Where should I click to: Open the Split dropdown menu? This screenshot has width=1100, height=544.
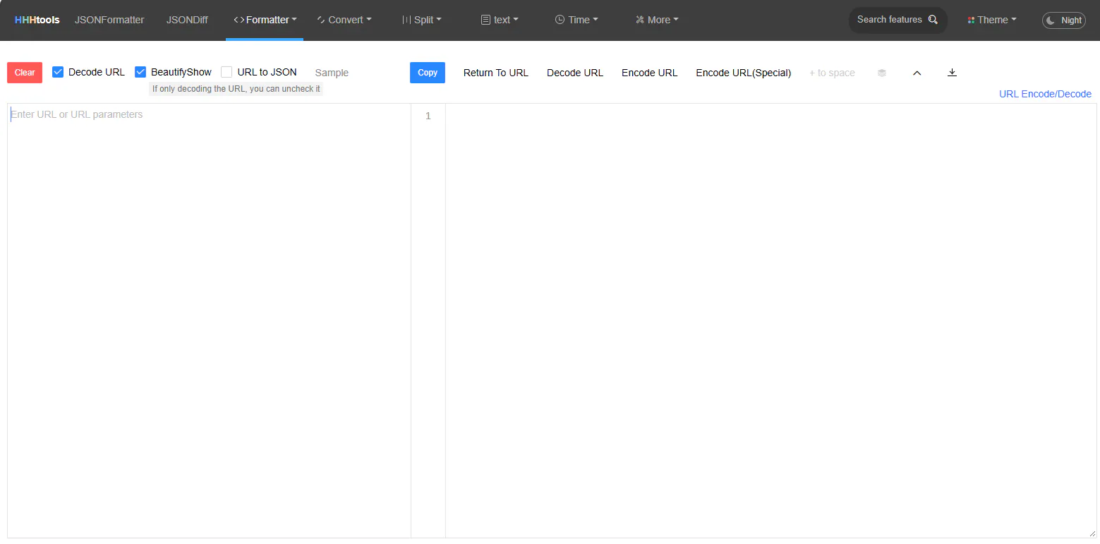point(422,20)
